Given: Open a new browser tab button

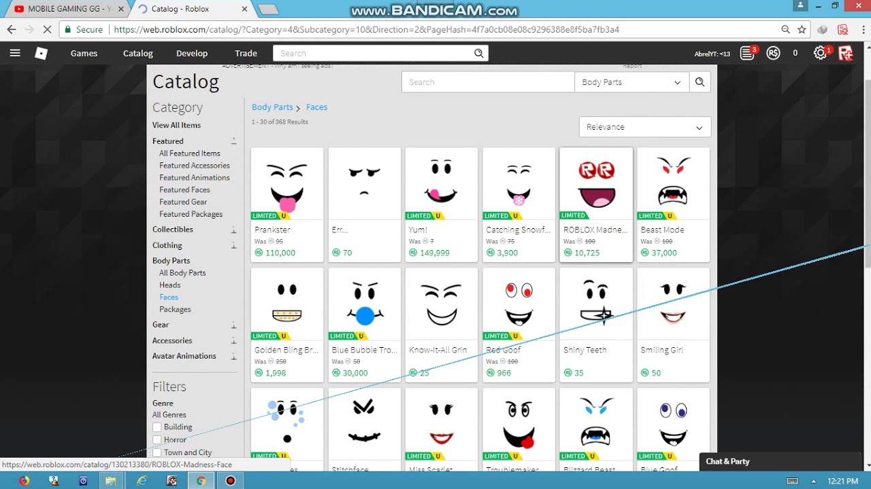Looking at the screenshot, I should [268, 9].
